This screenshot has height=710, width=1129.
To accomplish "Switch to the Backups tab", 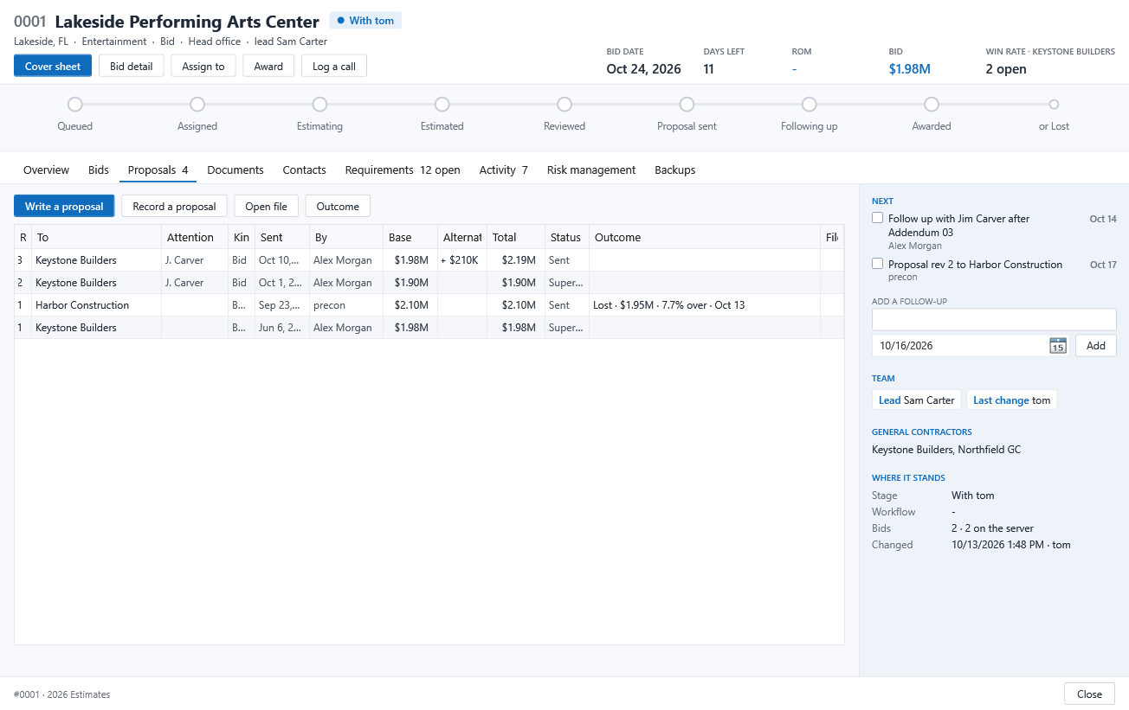I will click(x=675, y=170).
